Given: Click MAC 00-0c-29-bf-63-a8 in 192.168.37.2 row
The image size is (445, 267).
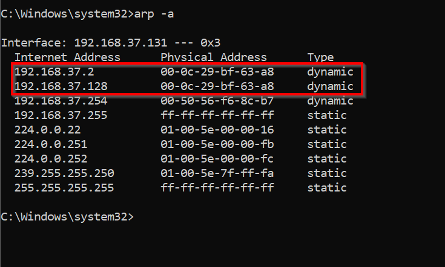Looking at the screenshot, I should point(217,72).
